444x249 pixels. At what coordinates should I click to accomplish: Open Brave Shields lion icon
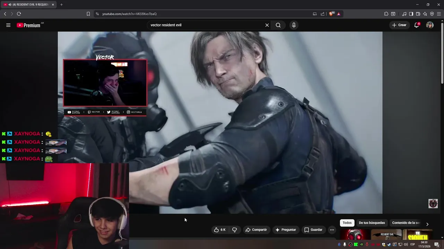331,14
